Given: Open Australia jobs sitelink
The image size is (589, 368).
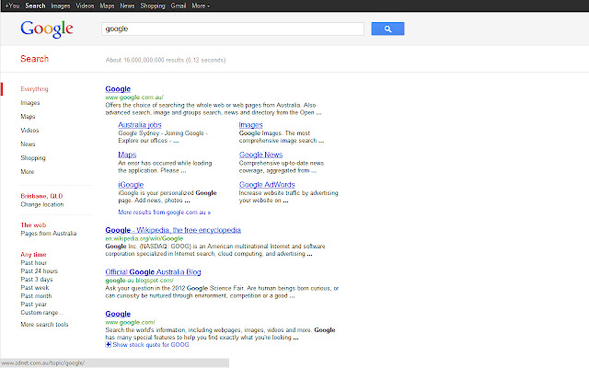Looking at the screenshot, I should tap(140, 125).
